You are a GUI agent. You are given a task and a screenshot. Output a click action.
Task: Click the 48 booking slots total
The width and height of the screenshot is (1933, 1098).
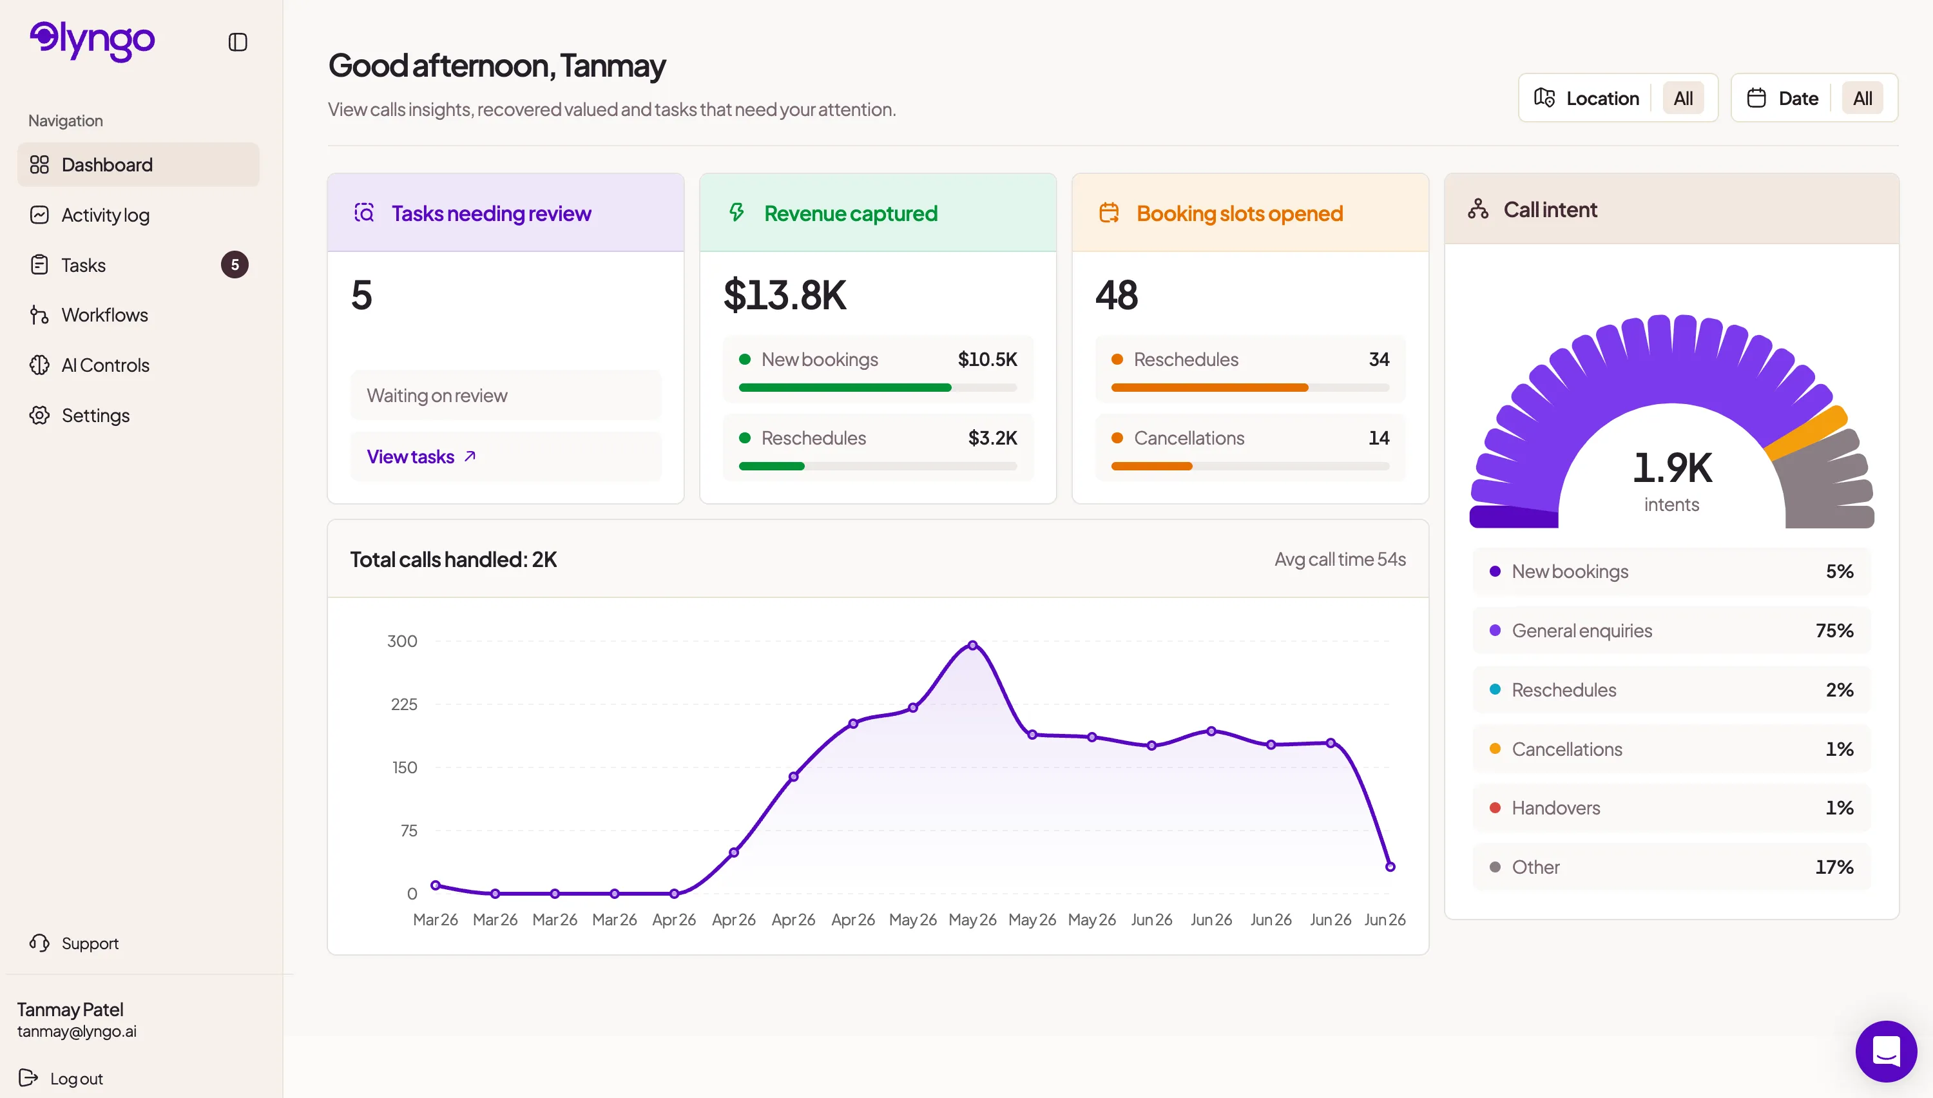pos(1117,295)
